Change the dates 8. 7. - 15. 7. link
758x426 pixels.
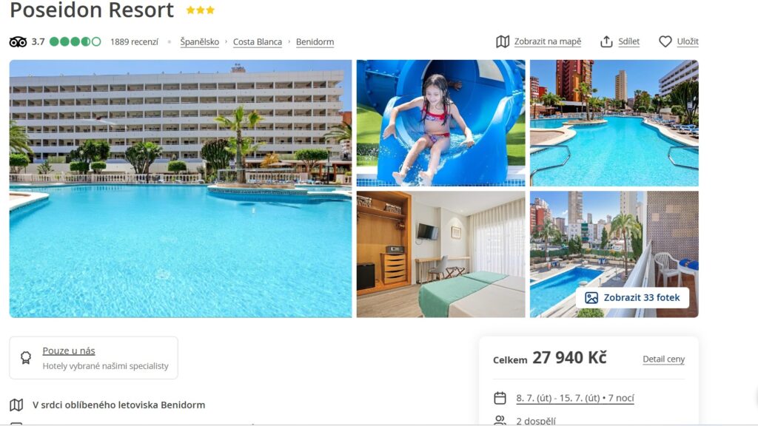[574, 398]
